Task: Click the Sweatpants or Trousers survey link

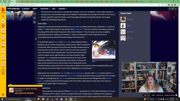Action: pos(24,93)
